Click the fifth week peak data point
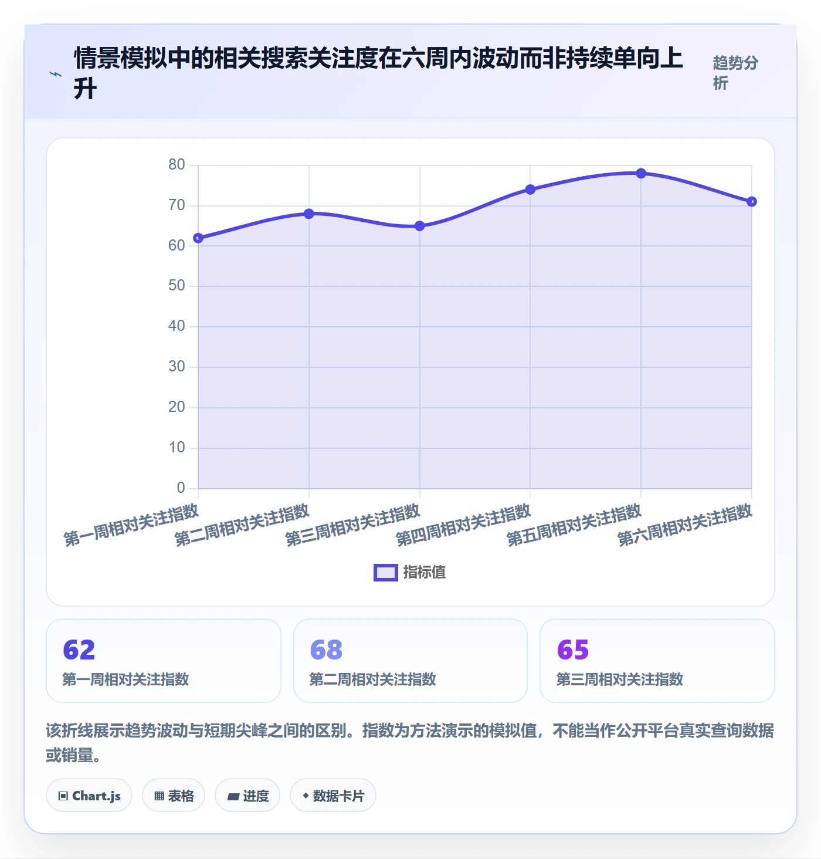This screenshot has height=859, width=821. pyautogui.click(x=641, y=173)
